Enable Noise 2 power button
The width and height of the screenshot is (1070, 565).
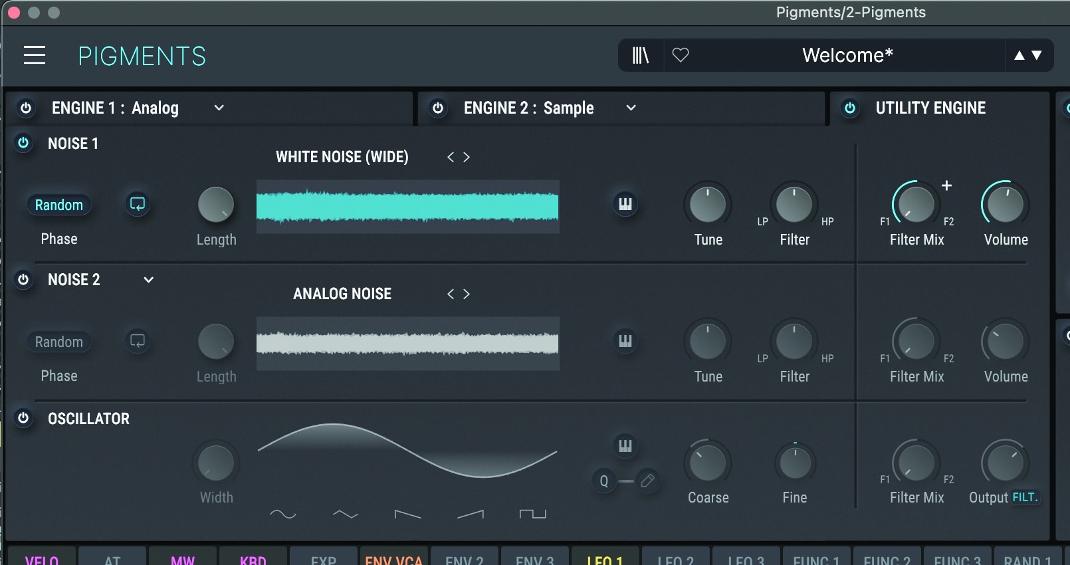point(23,280)
